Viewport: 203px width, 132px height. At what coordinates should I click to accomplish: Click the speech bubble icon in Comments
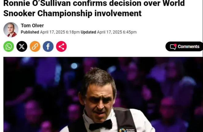pos(173,47)
